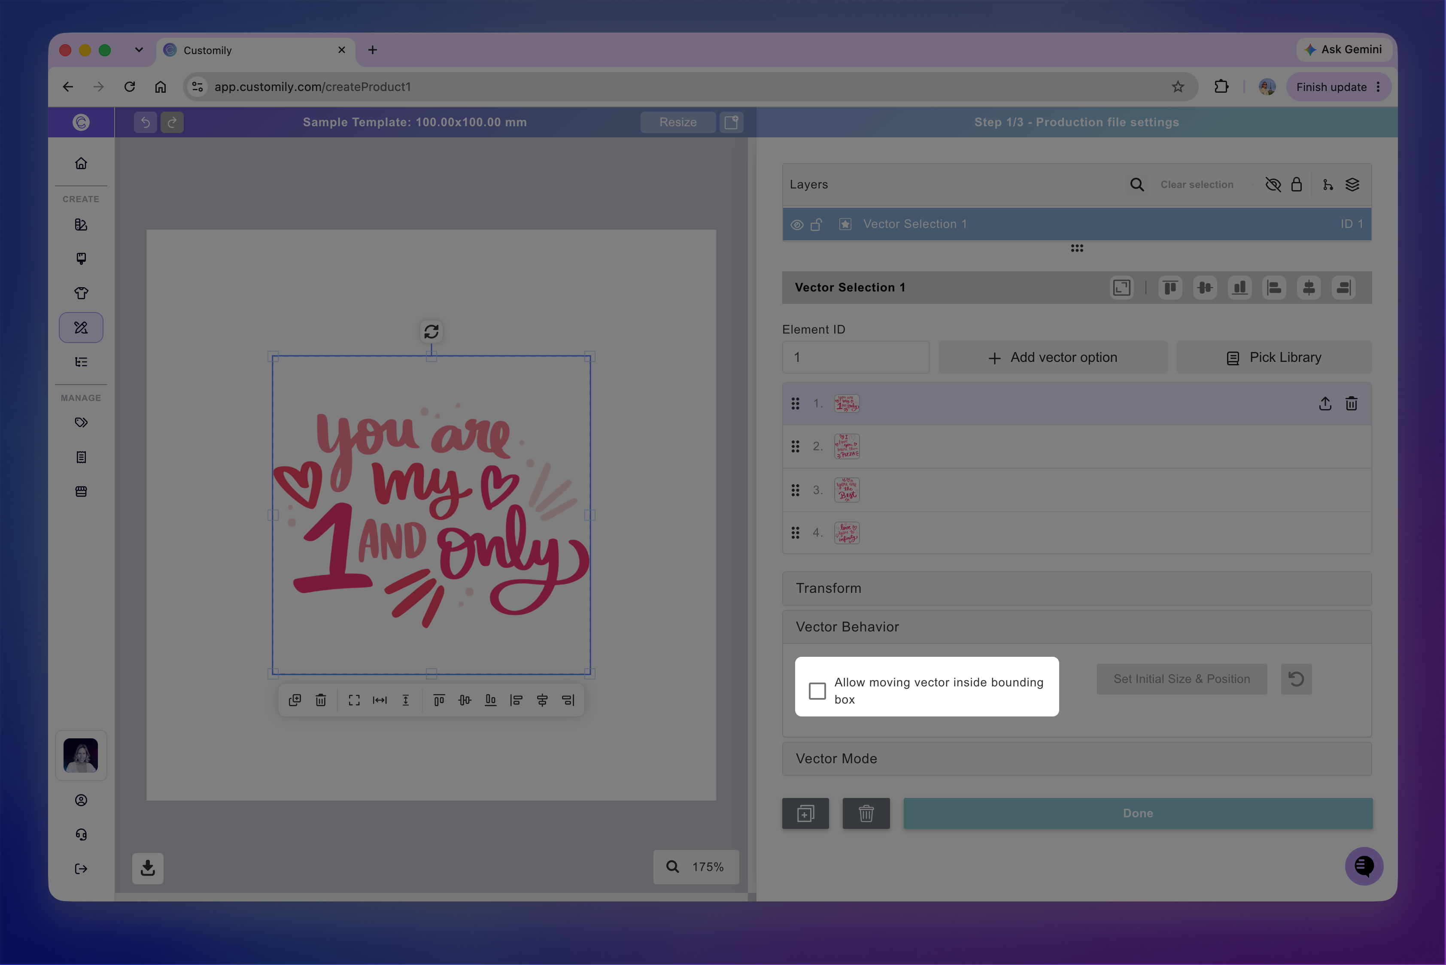Click the Resize button
This screenshot has height=965, width=1446.
(678, 122)
